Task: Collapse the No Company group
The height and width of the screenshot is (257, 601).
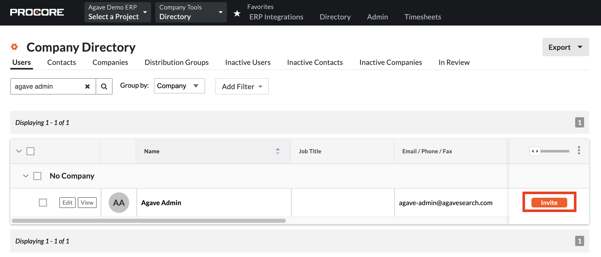Action: (26, 176)
